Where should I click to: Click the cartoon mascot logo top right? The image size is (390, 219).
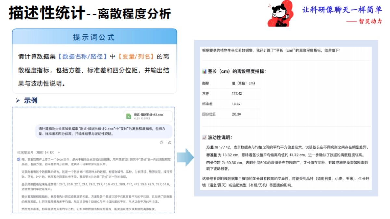click(x=280, y=14)
